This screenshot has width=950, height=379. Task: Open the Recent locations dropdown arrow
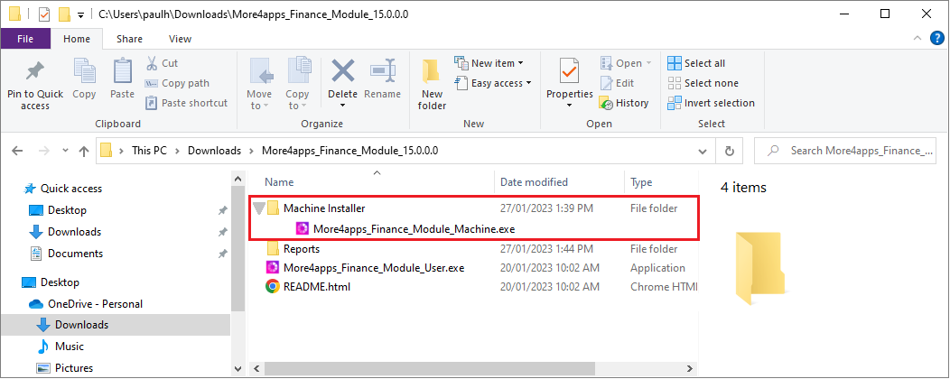pos(65,152)
